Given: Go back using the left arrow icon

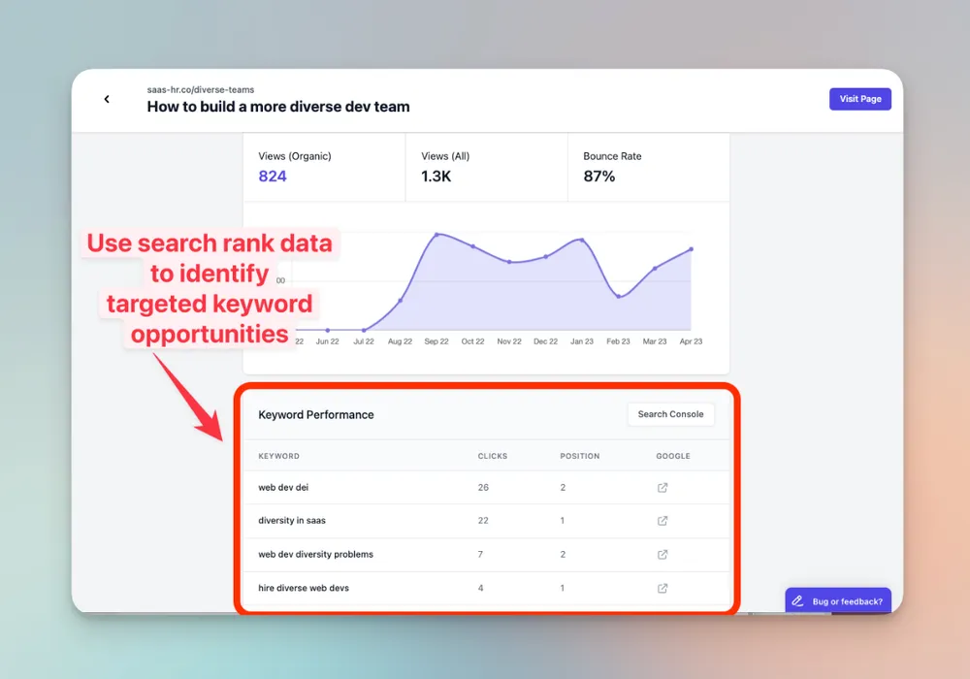Looking at the screenshot, I should click(107, 99).
